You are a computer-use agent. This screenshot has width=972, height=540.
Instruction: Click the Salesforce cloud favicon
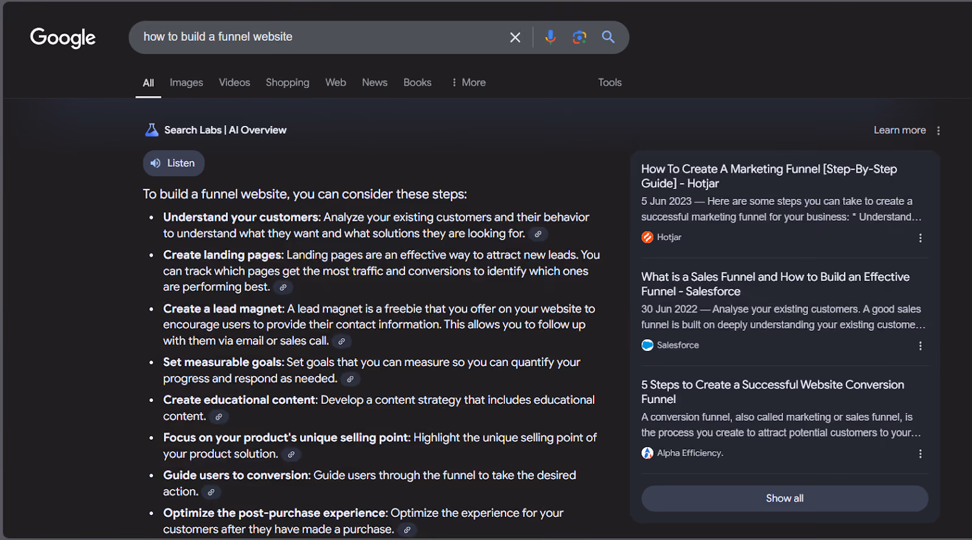tap(648, 345)
